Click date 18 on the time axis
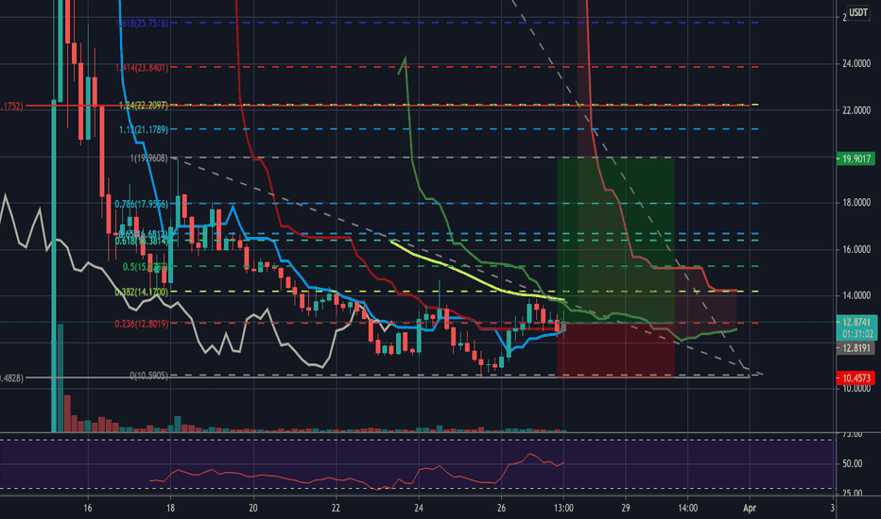 pos(170,508)
